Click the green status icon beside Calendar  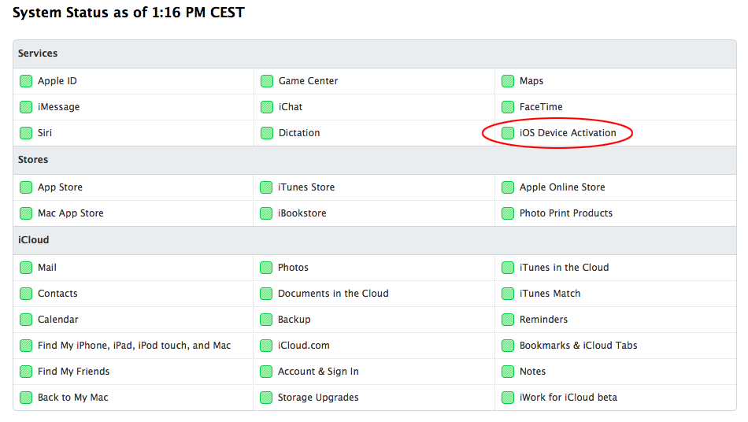click(x=26, y=320)
